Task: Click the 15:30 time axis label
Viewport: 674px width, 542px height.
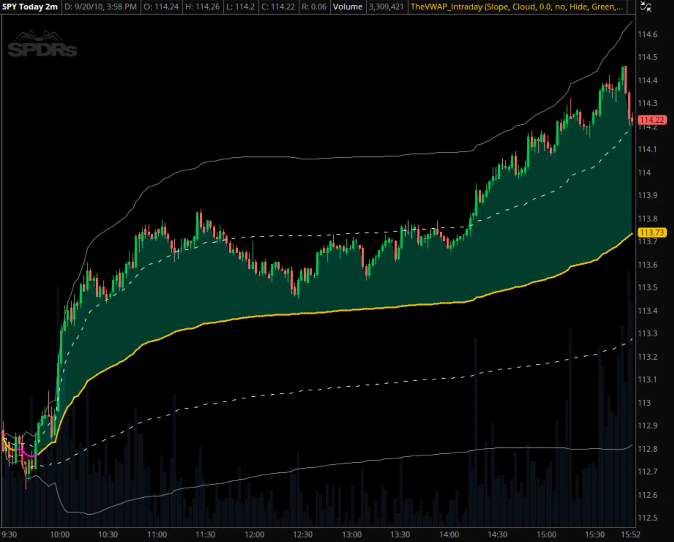Action: point(595,535)
